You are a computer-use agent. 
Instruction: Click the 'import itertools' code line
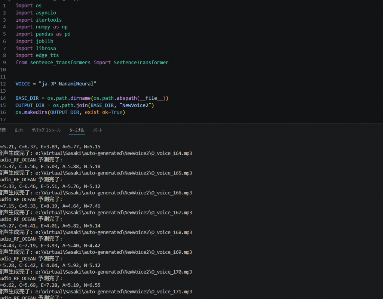[x=39, y=20]
